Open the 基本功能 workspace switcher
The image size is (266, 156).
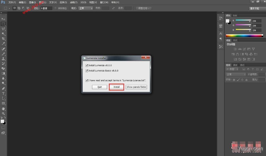tap(257, 8)
